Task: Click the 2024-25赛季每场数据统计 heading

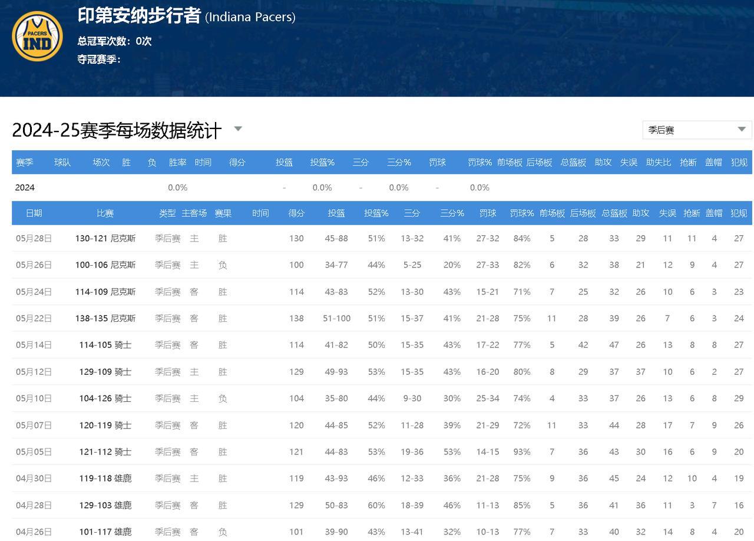Action: point(117,130)
